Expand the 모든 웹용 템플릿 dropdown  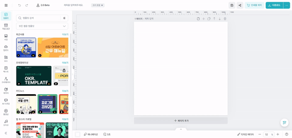coord(42,26)
